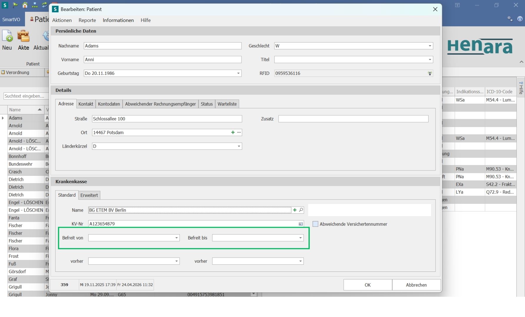Open the Akte briefcase icon
This screenshot has height=317, width=525.
[23, 36]
